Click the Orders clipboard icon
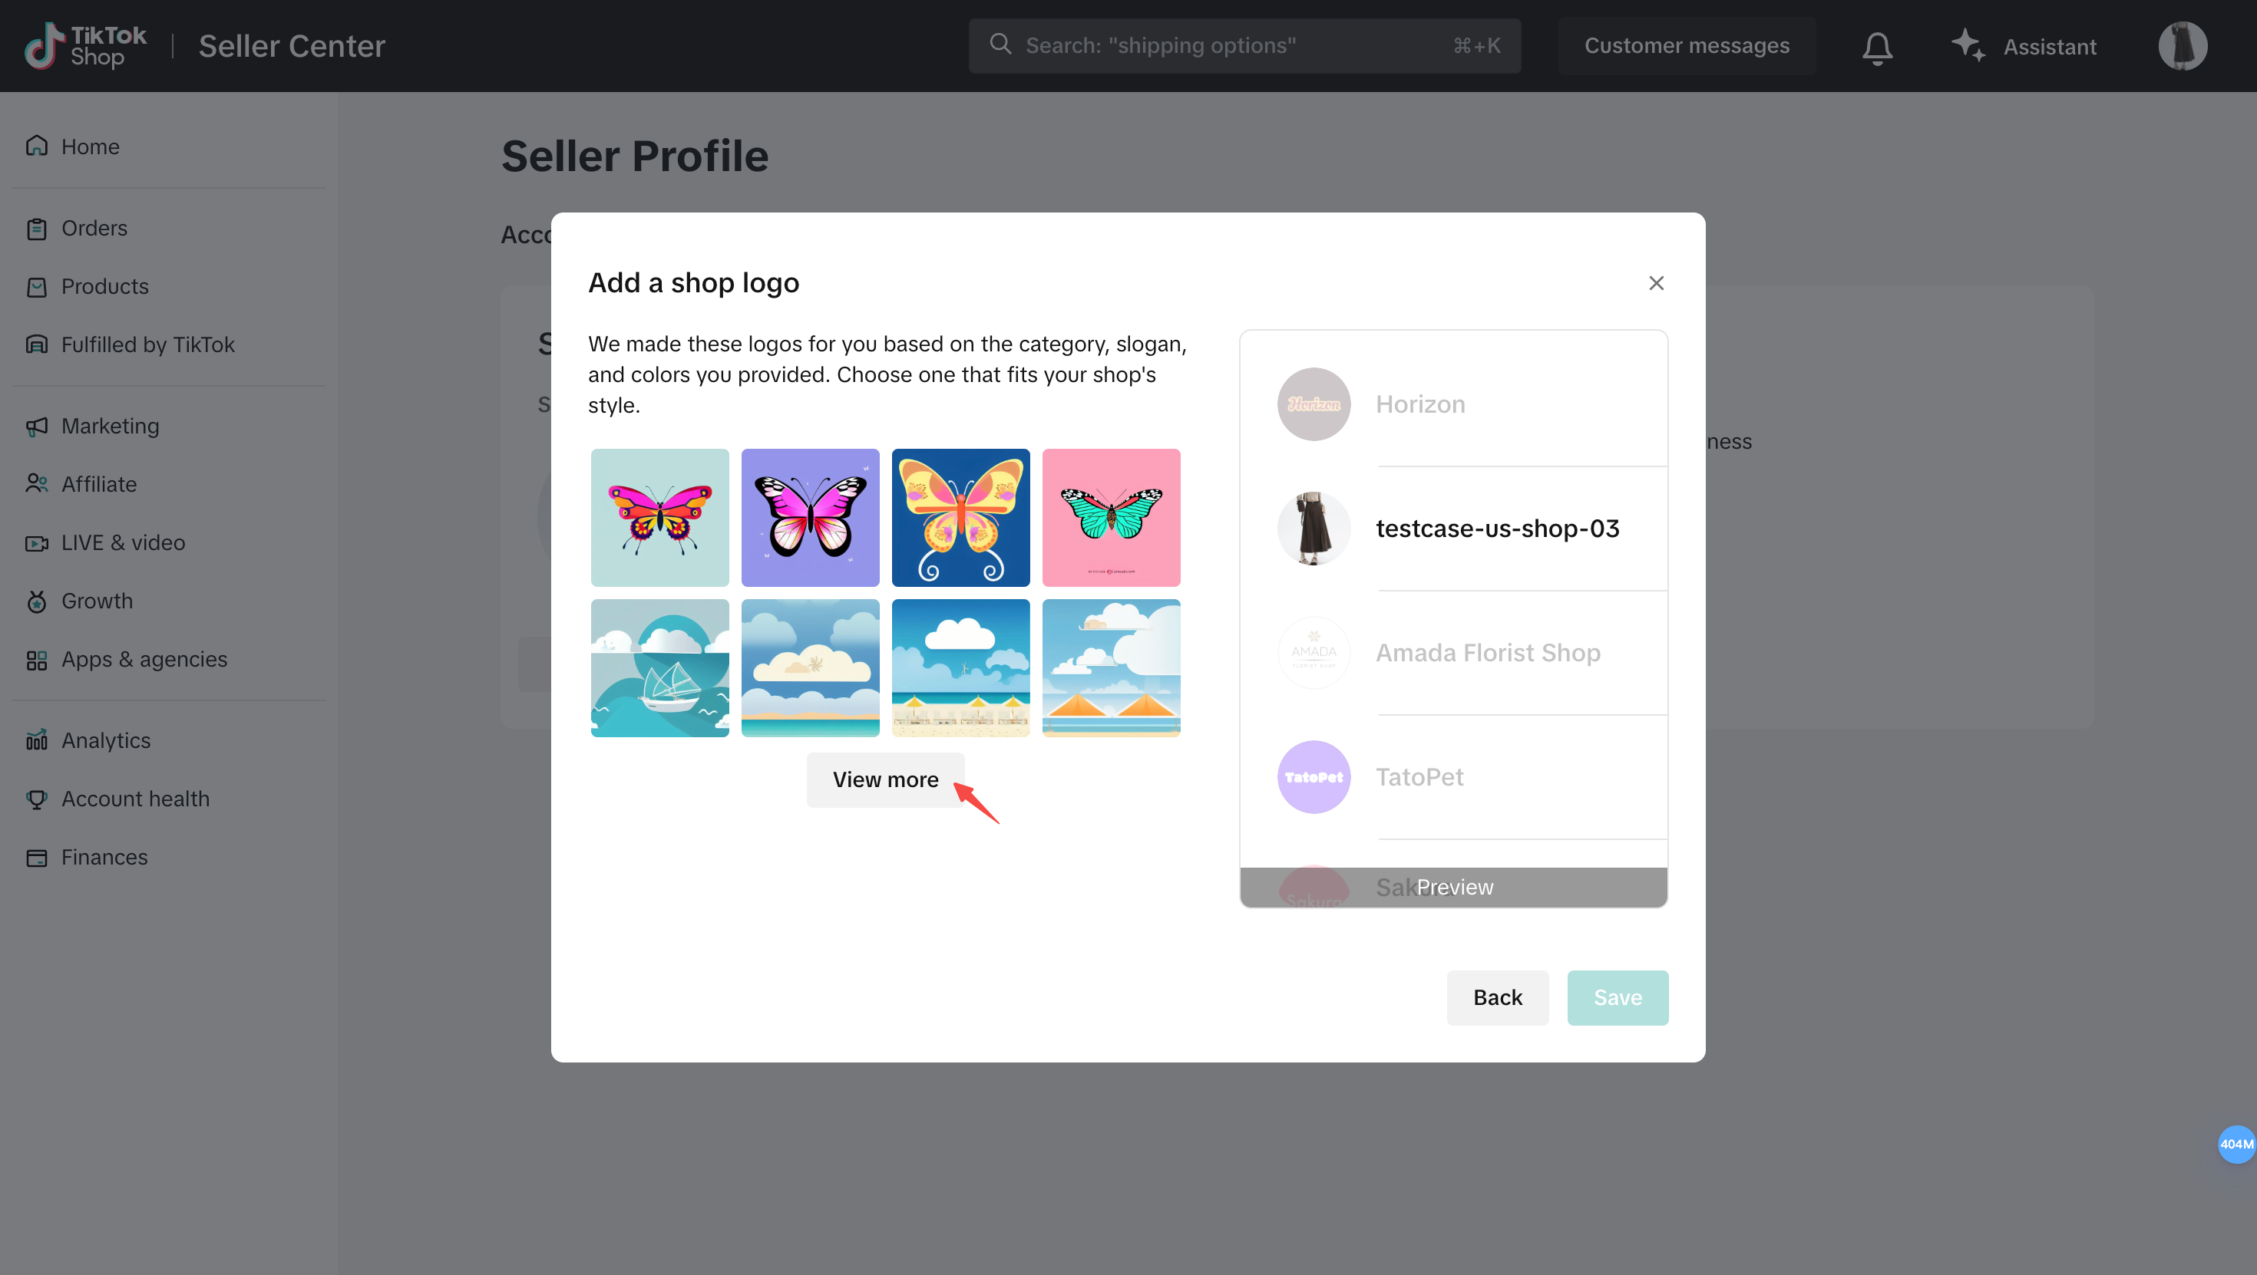2257x1275 pixels. 37,229
